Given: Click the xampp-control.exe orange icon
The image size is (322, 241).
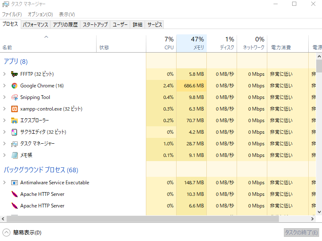Looking at the screenshot, I should point(15,109).
